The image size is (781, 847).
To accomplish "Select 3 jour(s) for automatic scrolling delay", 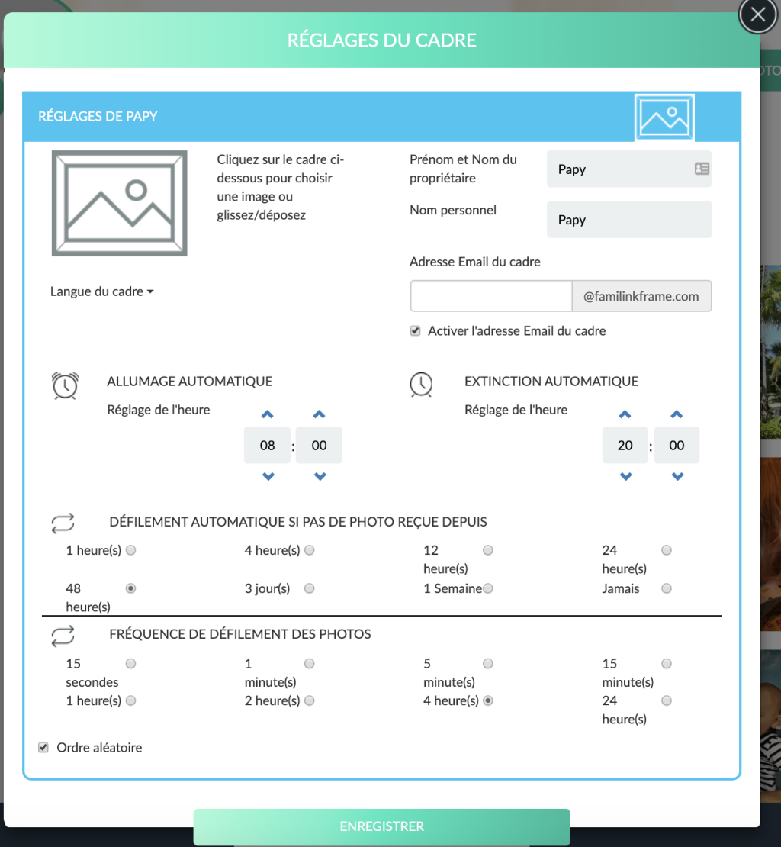I will (x=309, y=588).
